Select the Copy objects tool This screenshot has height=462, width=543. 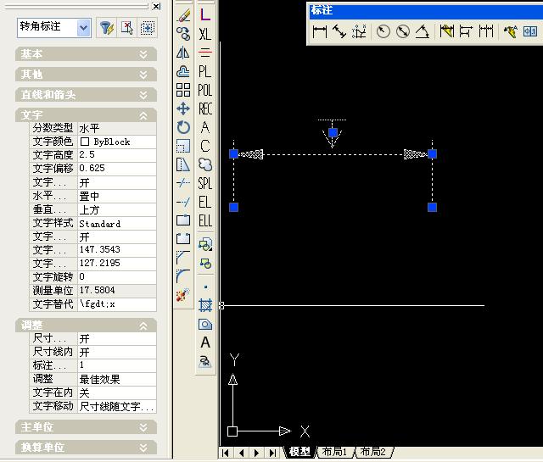pos(183,34)
